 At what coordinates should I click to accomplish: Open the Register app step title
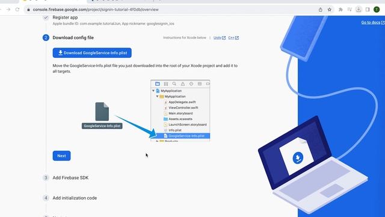(x=65, y=17)
